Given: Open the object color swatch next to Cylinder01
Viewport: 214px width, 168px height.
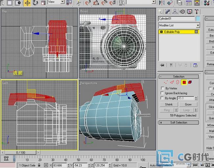Looking at the screenshot, I should 198,19.
